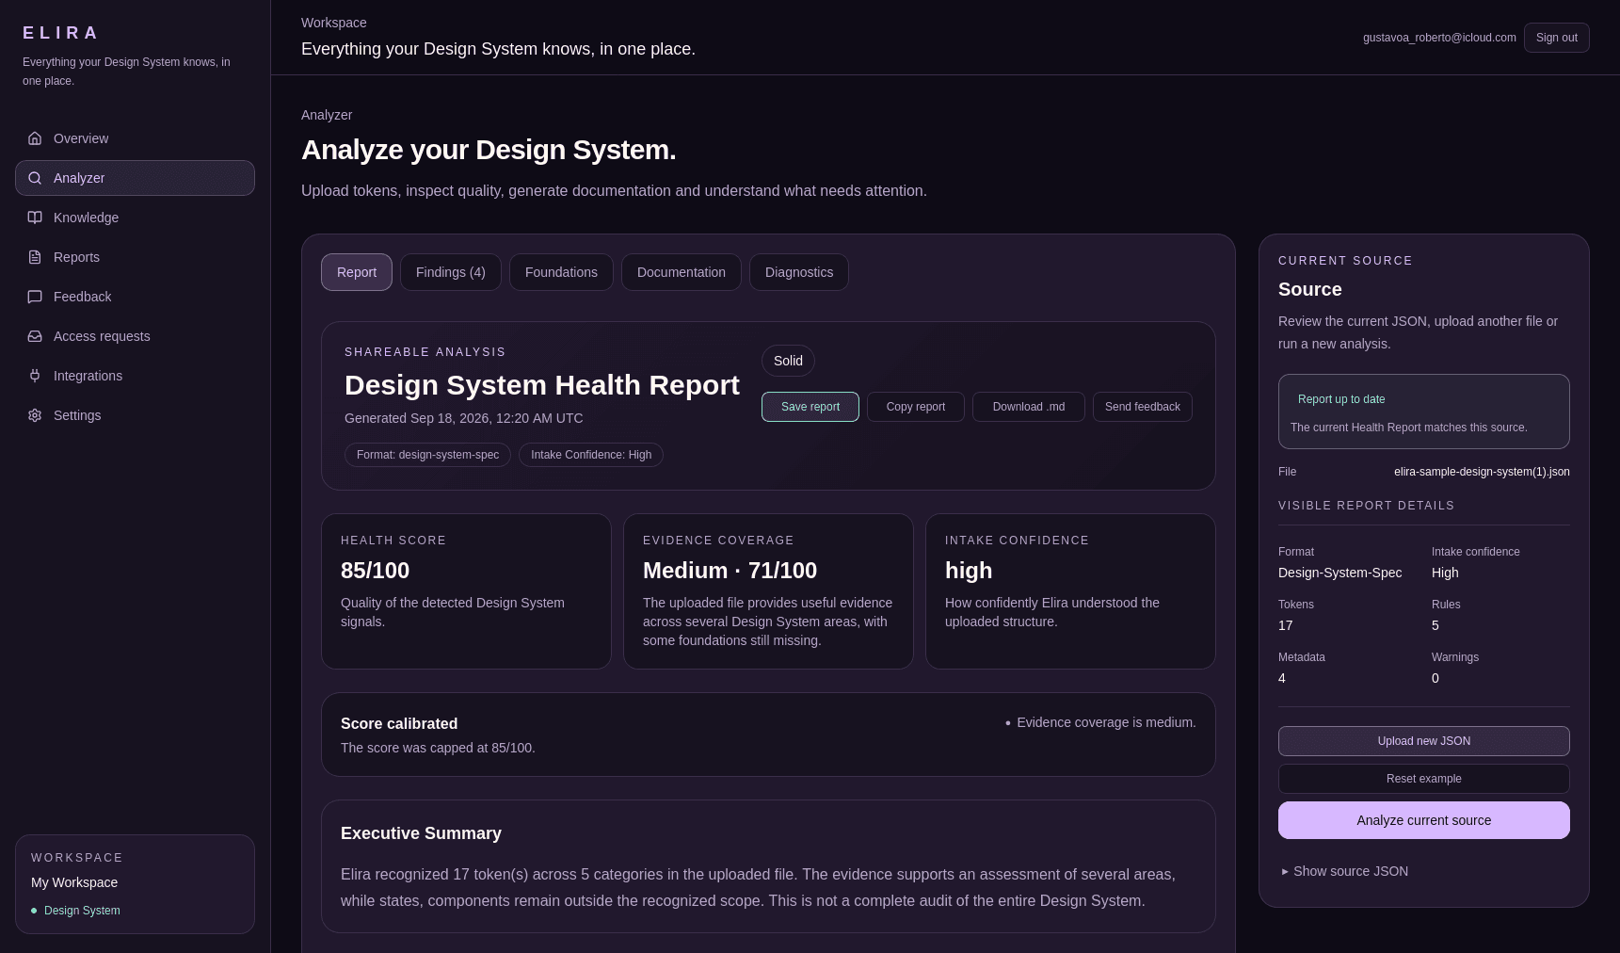
Task: Open the Documentation tab
Action: (682, 272)
